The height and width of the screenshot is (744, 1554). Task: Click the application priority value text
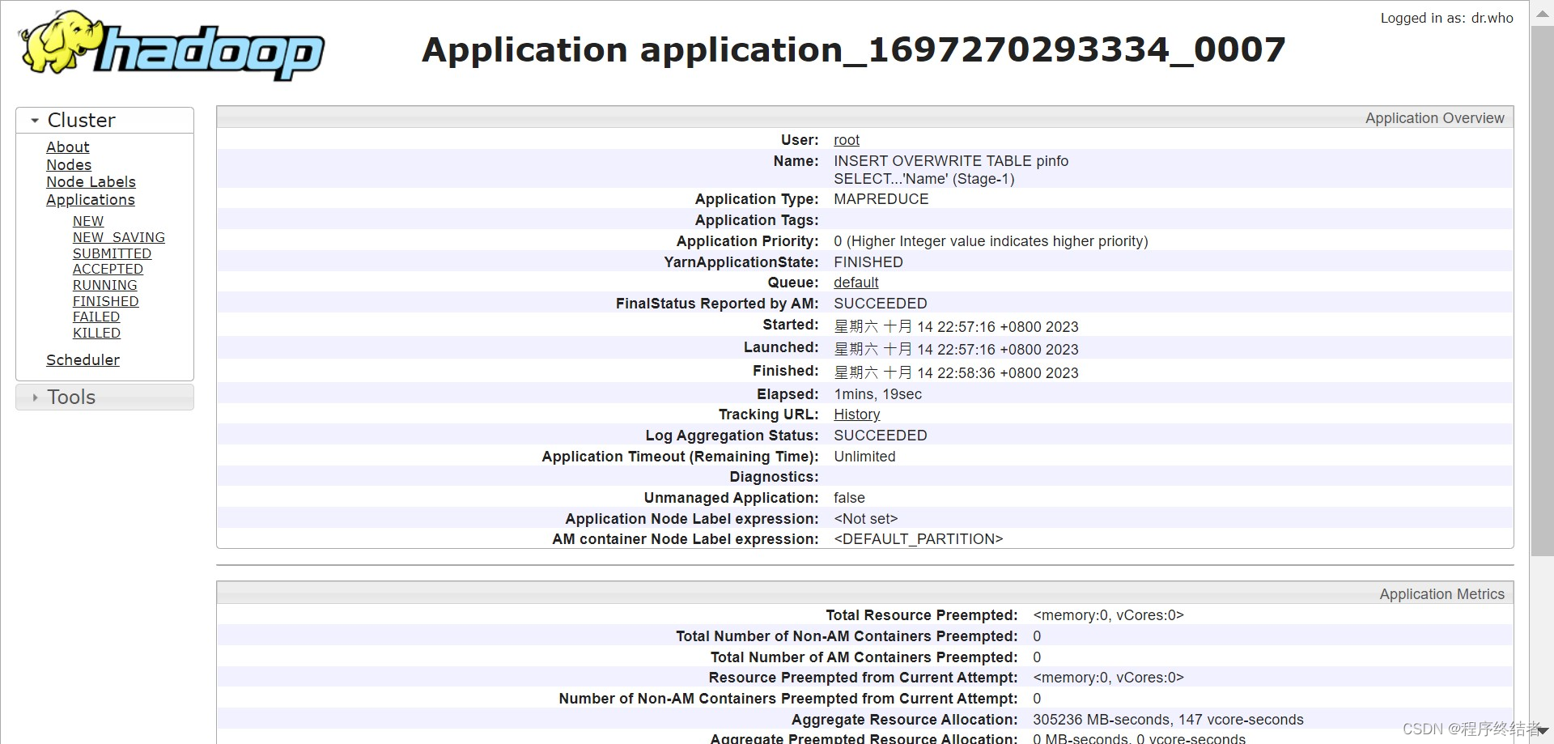991,241
